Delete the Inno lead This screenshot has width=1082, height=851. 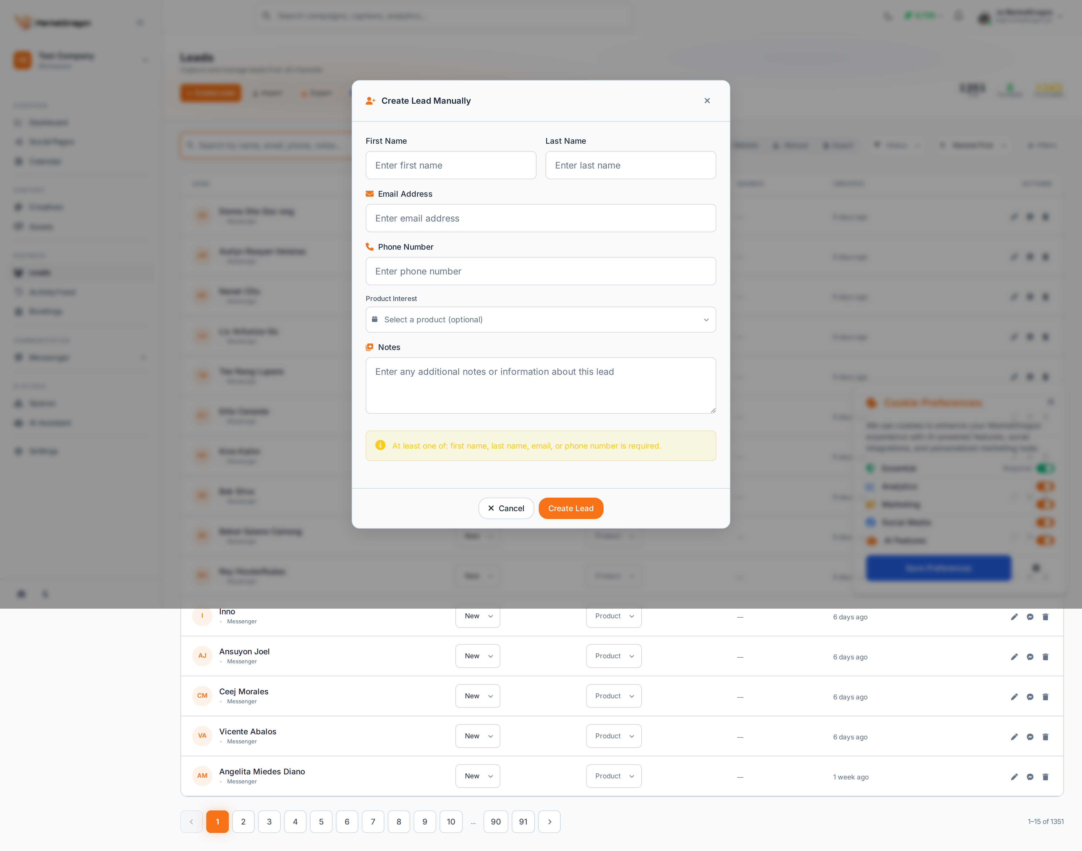click(x=1045, y=617)
